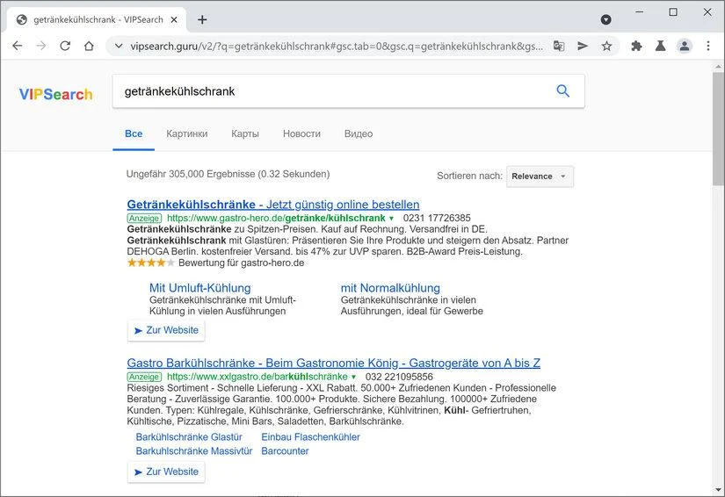Open the Barcounter sitelink
Viewport: 725px width, 497px height.
285,450
